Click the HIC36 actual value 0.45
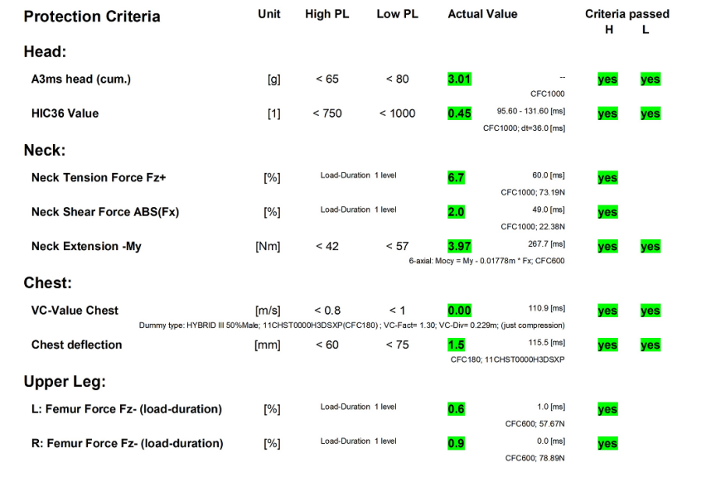 (459, 113)
